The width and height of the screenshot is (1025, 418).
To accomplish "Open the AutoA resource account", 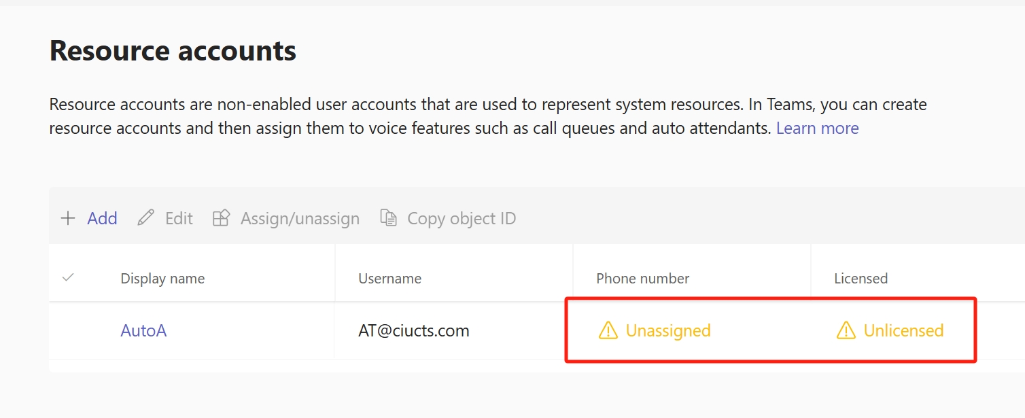I will pos(143,331).
